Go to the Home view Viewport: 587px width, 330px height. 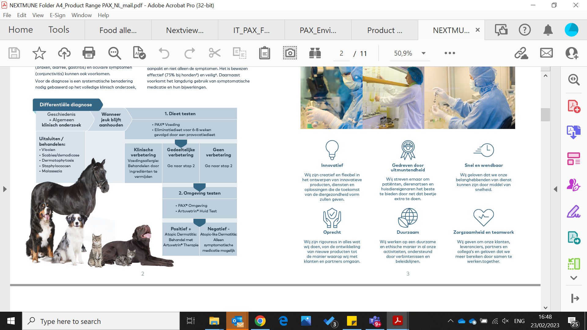click(20, 30)
